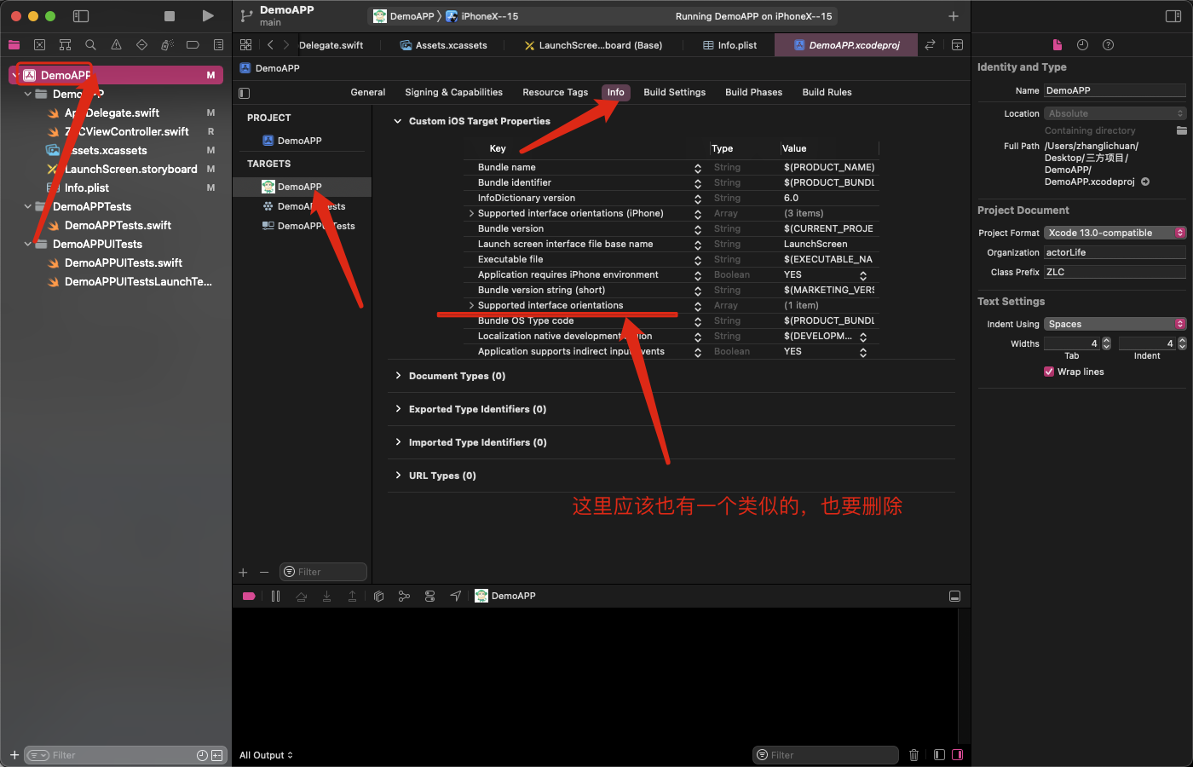Simulate location arrow icon

coord(455,597)
